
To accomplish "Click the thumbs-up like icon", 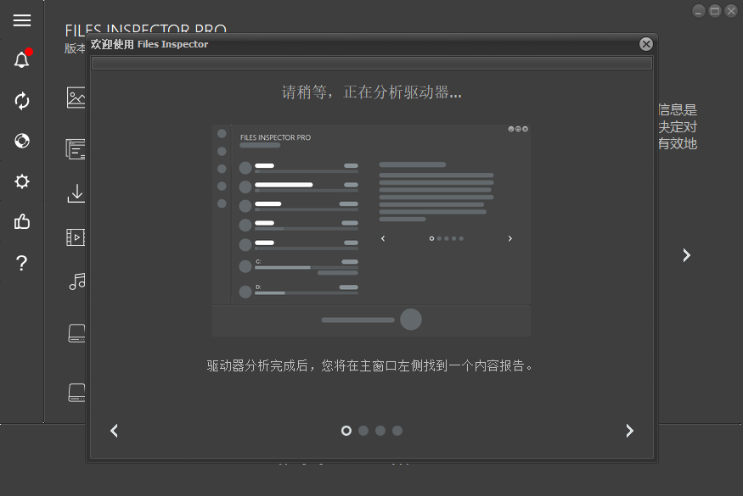I will tap(22, 221).
